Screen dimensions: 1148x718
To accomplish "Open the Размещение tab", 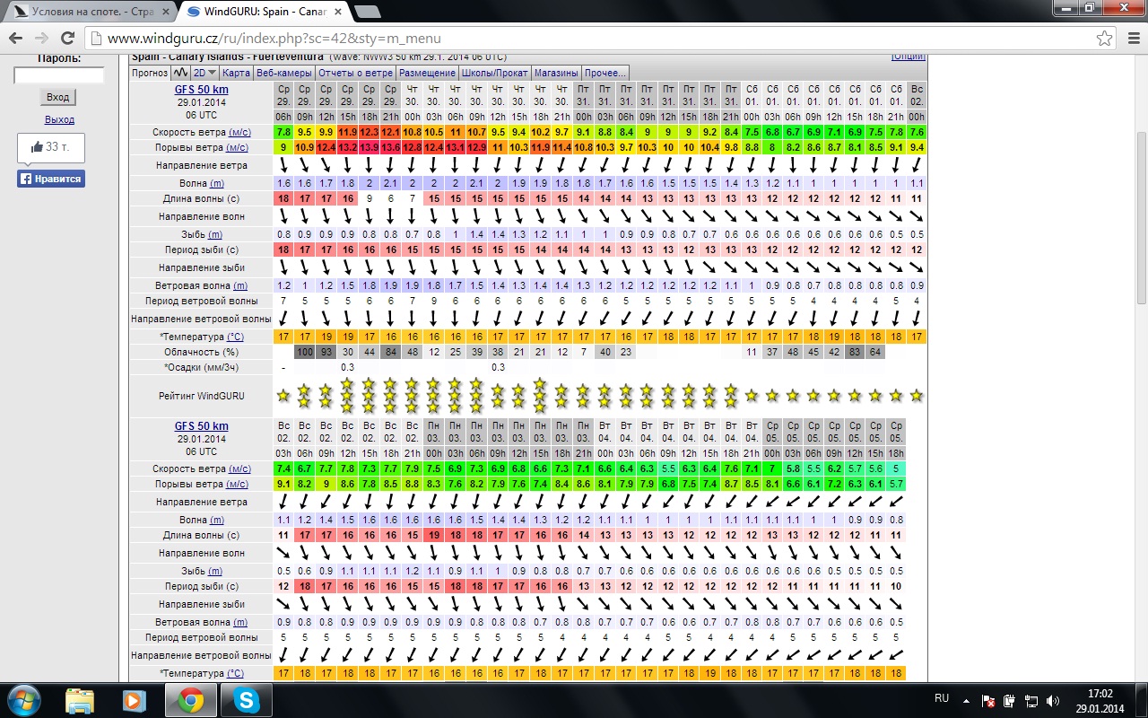I will pyautogui.click(x=427, y=73).
